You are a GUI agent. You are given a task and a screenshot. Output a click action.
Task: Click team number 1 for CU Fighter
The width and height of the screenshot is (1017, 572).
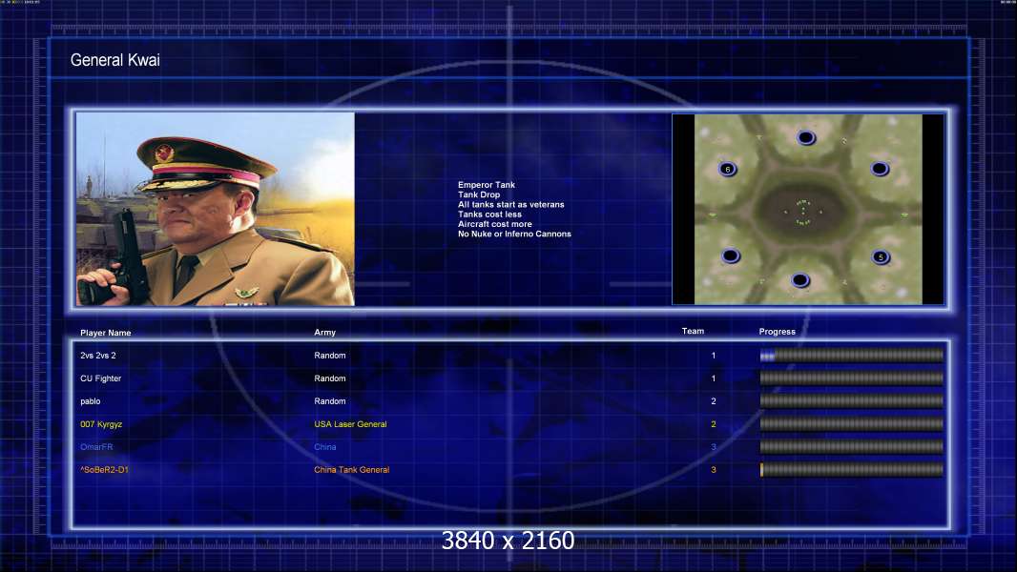coord(714,378)
